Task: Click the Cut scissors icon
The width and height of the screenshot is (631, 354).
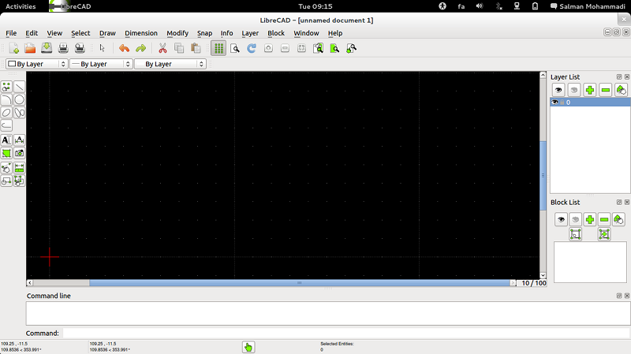Action: [x=162, y=48]
